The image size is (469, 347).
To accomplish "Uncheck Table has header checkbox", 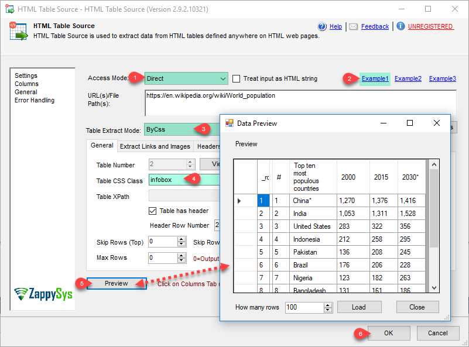I will (153, 211).
